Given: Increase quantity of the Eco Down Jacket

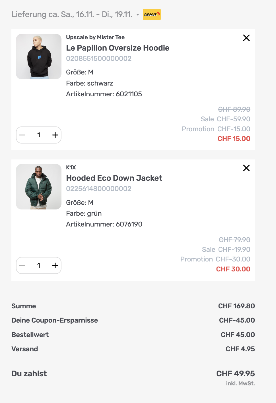Looking at the screenshot, I should click(55, 265).
